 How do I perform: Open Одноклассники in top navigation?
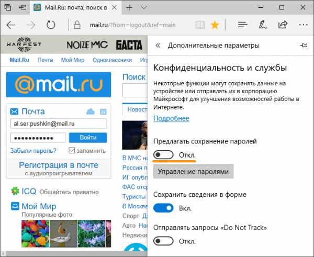(x=112, y=60)
